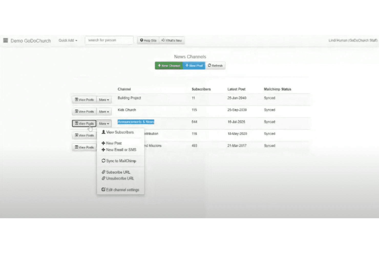Viewport: 379px width, 253px height.
Task: Click the blue New Post button
Action: click(x=194, y=66)
